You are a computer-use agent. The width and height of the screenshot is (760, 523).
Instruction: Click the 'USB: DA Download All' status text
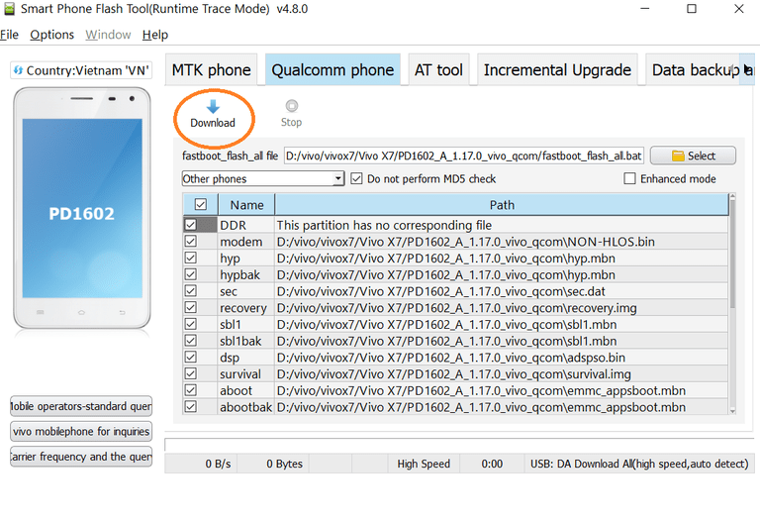pos(639,464)
